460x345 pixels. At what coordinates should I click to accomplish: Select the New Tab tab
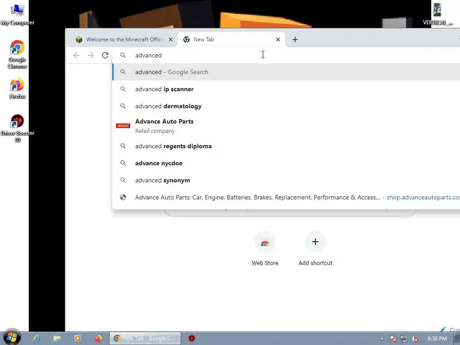tap(231, 40)
